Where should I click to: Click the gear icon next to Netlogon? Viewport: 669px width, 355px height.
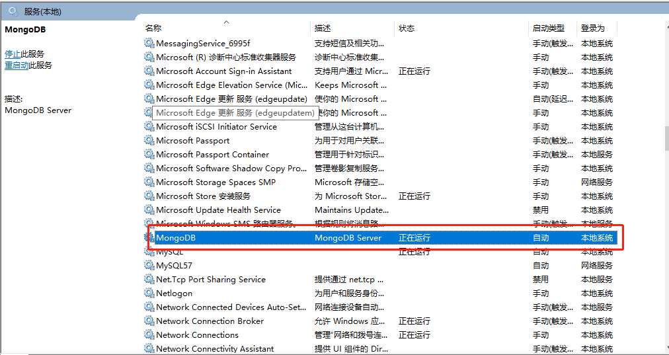[x=149, y=293]
